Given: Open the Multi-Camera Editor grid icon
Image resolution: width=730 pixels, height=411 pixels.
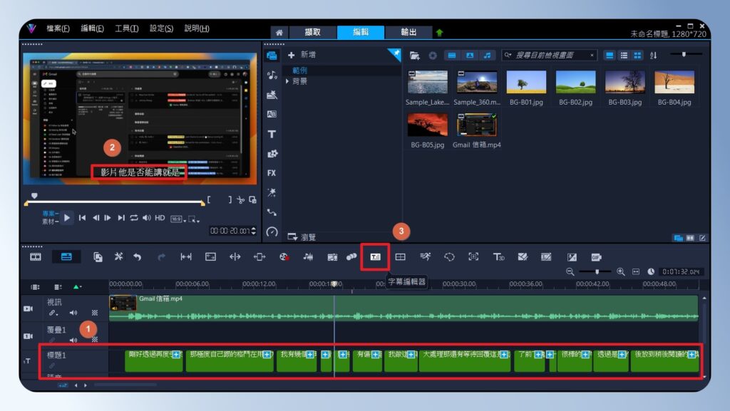Looking at the screenshot, I should pos(401,256).
